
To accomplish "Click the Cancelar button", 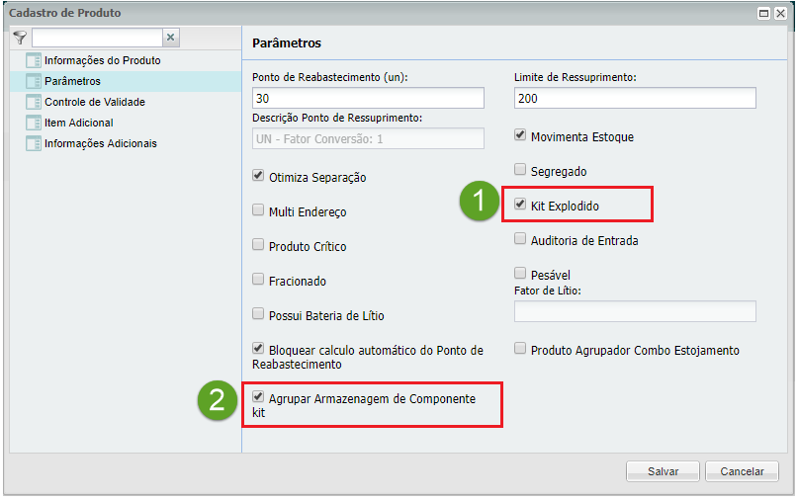I will tap(742, 471).
